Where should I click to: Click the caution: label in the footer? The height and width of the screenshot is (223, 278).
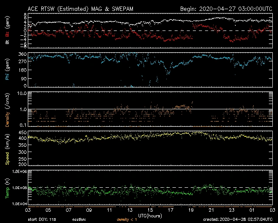pyautogui.click(x=80, y=220)
